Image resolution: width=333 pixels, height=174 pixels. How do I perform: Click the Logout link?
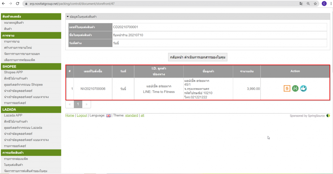coord(82,115)
